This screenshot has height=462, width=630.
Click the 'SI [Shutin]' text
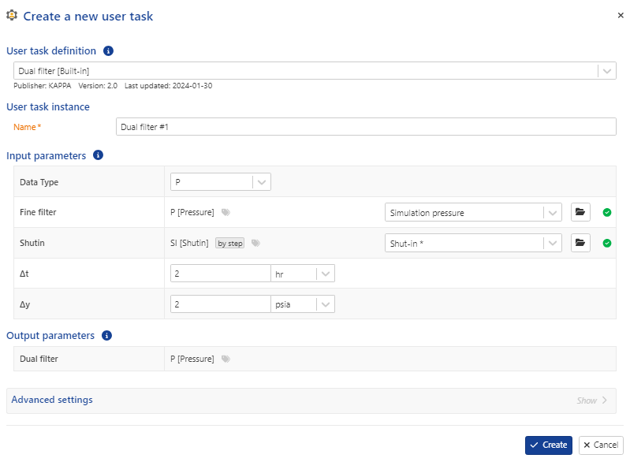pos(189,243)
